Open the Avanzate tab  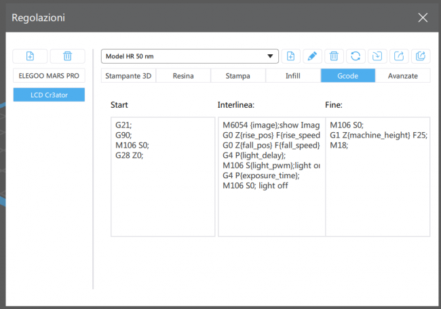pyautogui.click(x=402, y=76)
